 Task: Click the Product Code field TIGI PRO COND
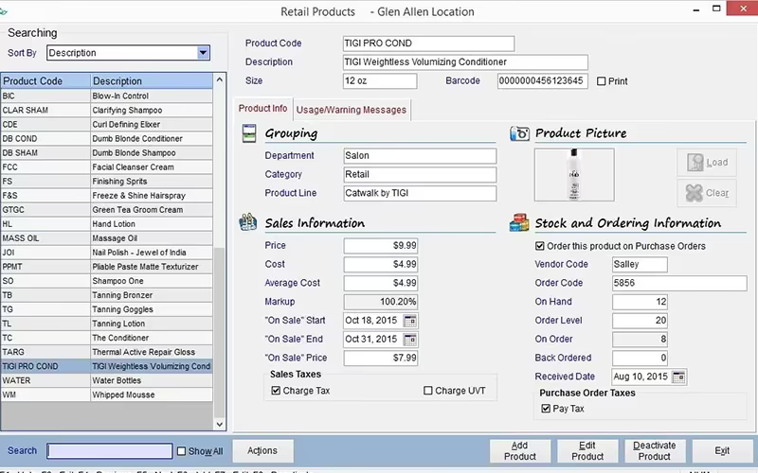pos(429,44)
